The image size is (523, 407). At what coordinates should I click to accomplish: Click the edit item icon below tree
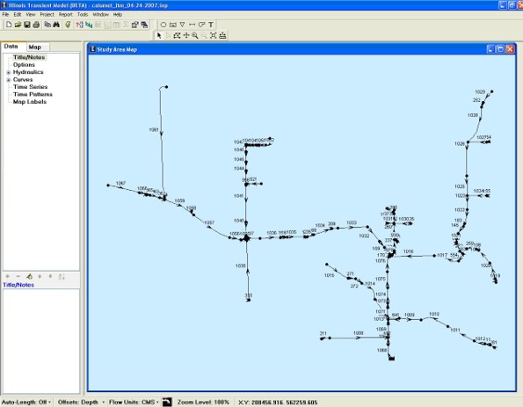pyautogui.click(x=29, y=277)
